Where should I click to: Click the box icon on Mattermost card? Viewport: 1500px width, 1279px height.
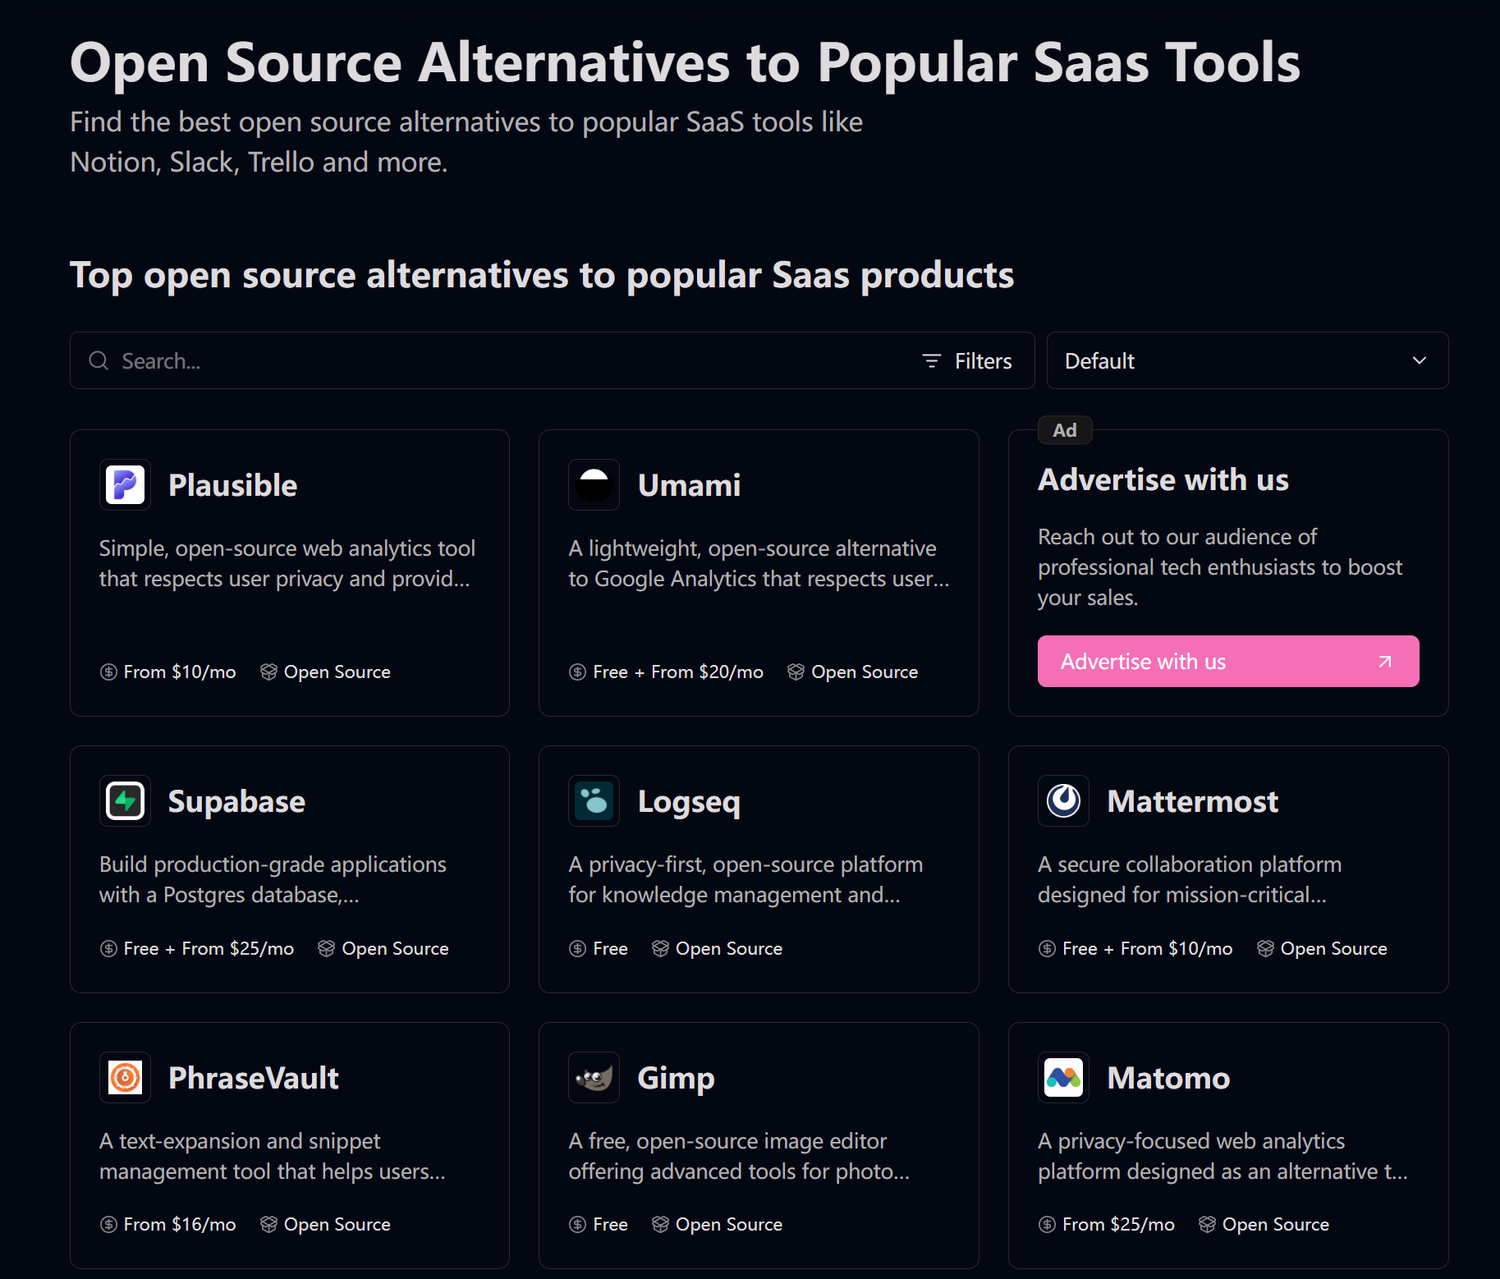1265,948
